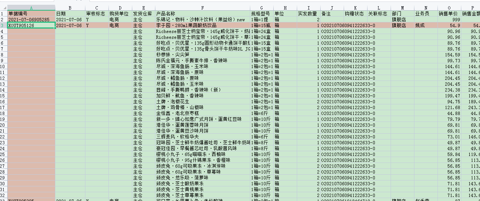This screenshot has width=480, height=201.
Task: Click the 发货仓库 header cell
Action: [144, 14]
